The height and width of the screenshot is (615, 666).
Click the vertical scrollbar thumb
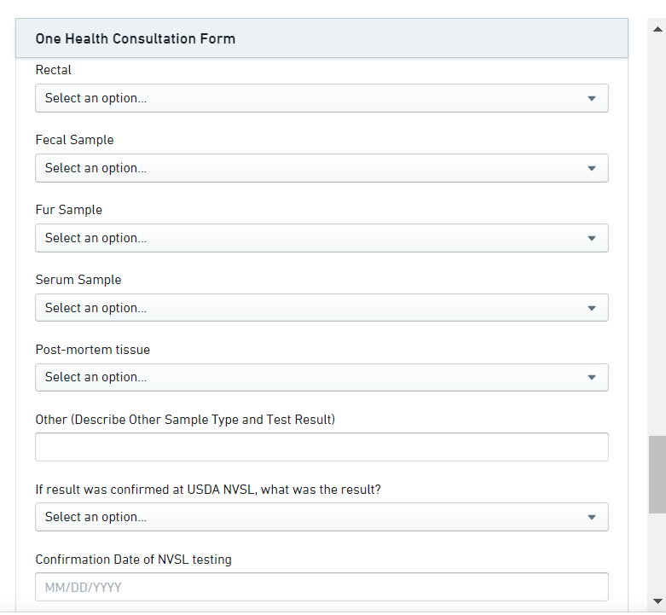click(657, 474)
